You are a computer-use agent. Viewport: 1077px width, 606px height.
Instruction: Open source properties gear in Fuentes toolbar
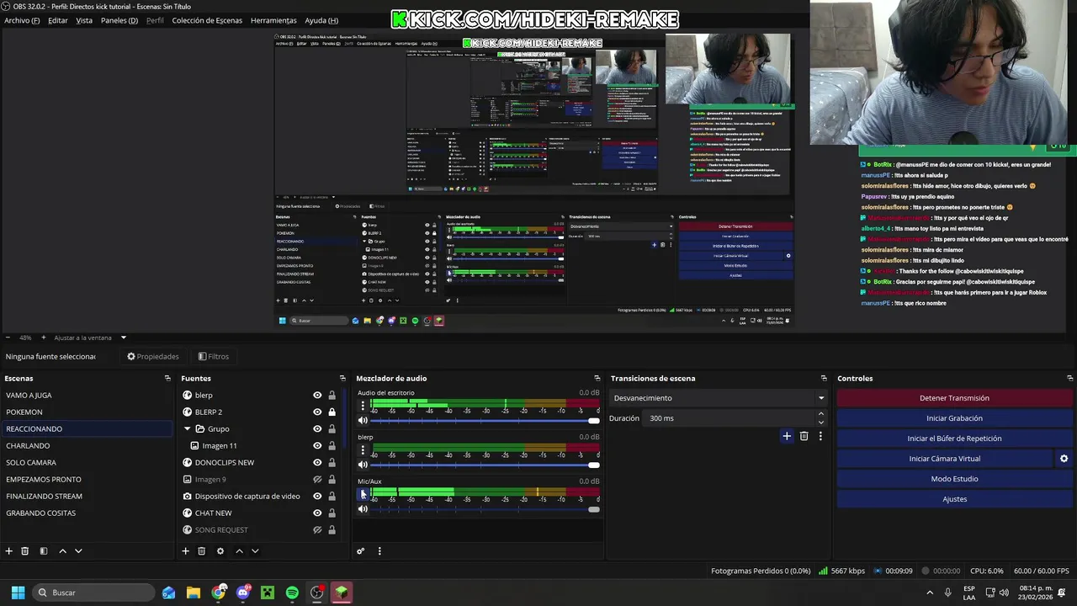[x=220, y=551]
